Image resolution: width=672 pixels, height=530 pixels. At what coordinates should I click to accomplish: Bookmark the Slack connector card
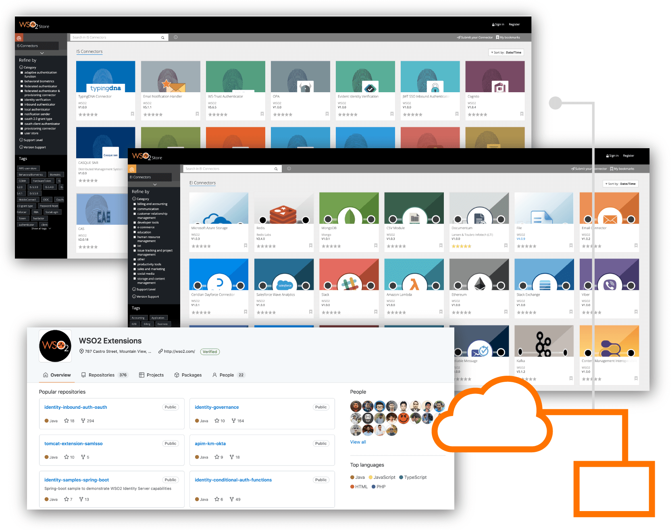point(376,312)
